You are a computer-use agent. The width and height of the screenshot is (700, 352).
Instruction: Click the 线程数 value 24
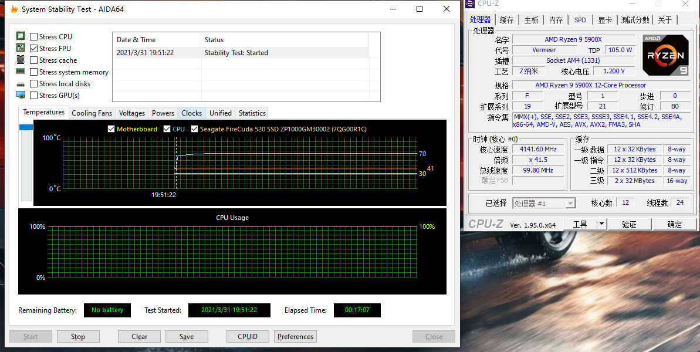tap(680, 202)
